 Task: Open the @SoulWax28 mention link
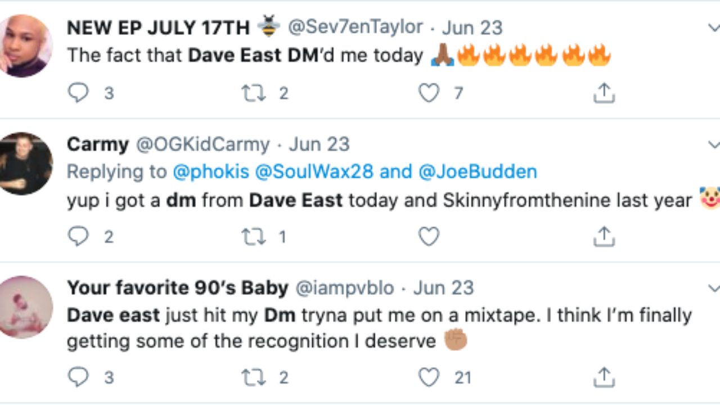click(x=314, y=172)
